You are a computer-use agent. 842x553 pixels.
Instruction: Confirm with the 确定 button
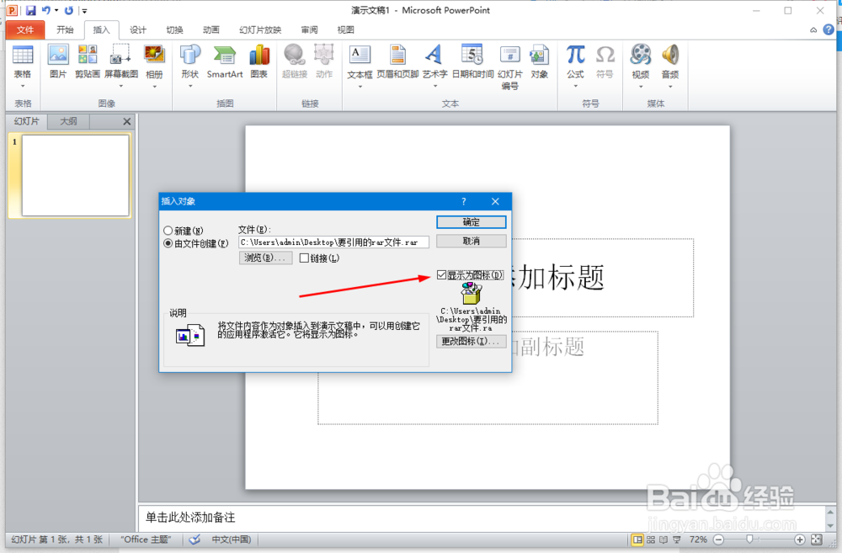tap(471, 221)
